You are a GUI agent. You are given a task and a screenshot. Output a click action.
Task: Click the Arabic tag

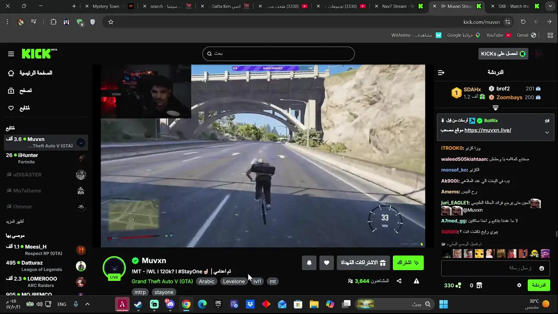tap(207, 281)
